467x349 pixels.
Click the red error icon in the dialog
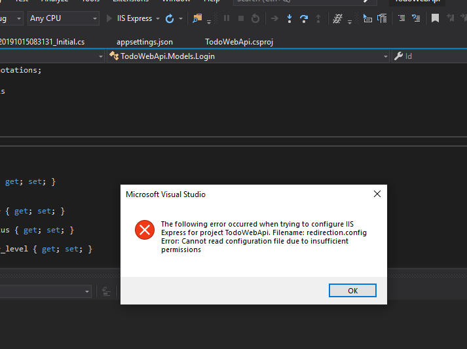(x=145, y=230)
